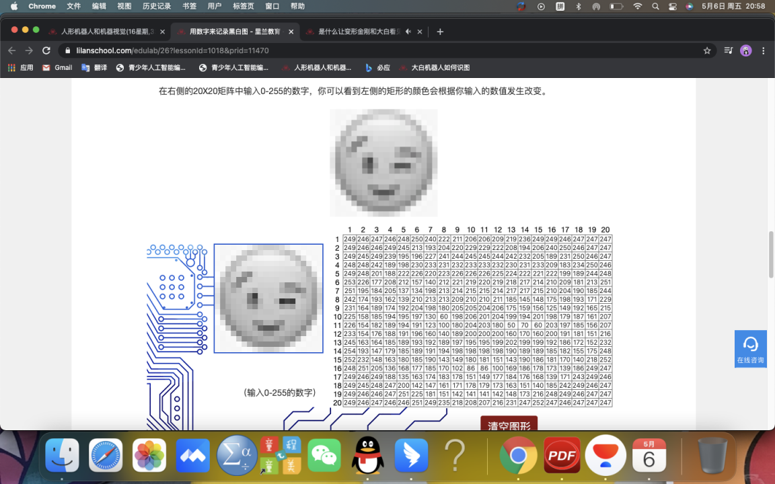This screenshot has width=775, height=484.
Task: Open Spotlight search in the menu bar
Action: coord(655,7)
